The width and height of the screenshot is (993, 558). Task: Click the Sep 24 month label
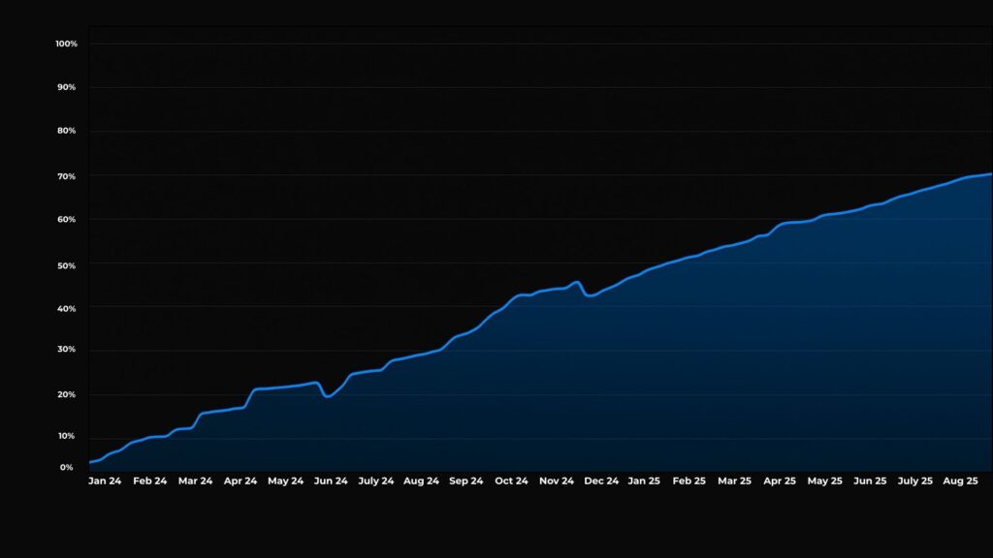point(466,480)
